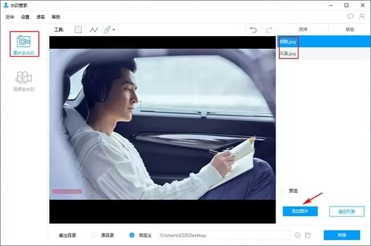
Task: Expand the brush tool dropdown arrow
Action: click(114, 30)
